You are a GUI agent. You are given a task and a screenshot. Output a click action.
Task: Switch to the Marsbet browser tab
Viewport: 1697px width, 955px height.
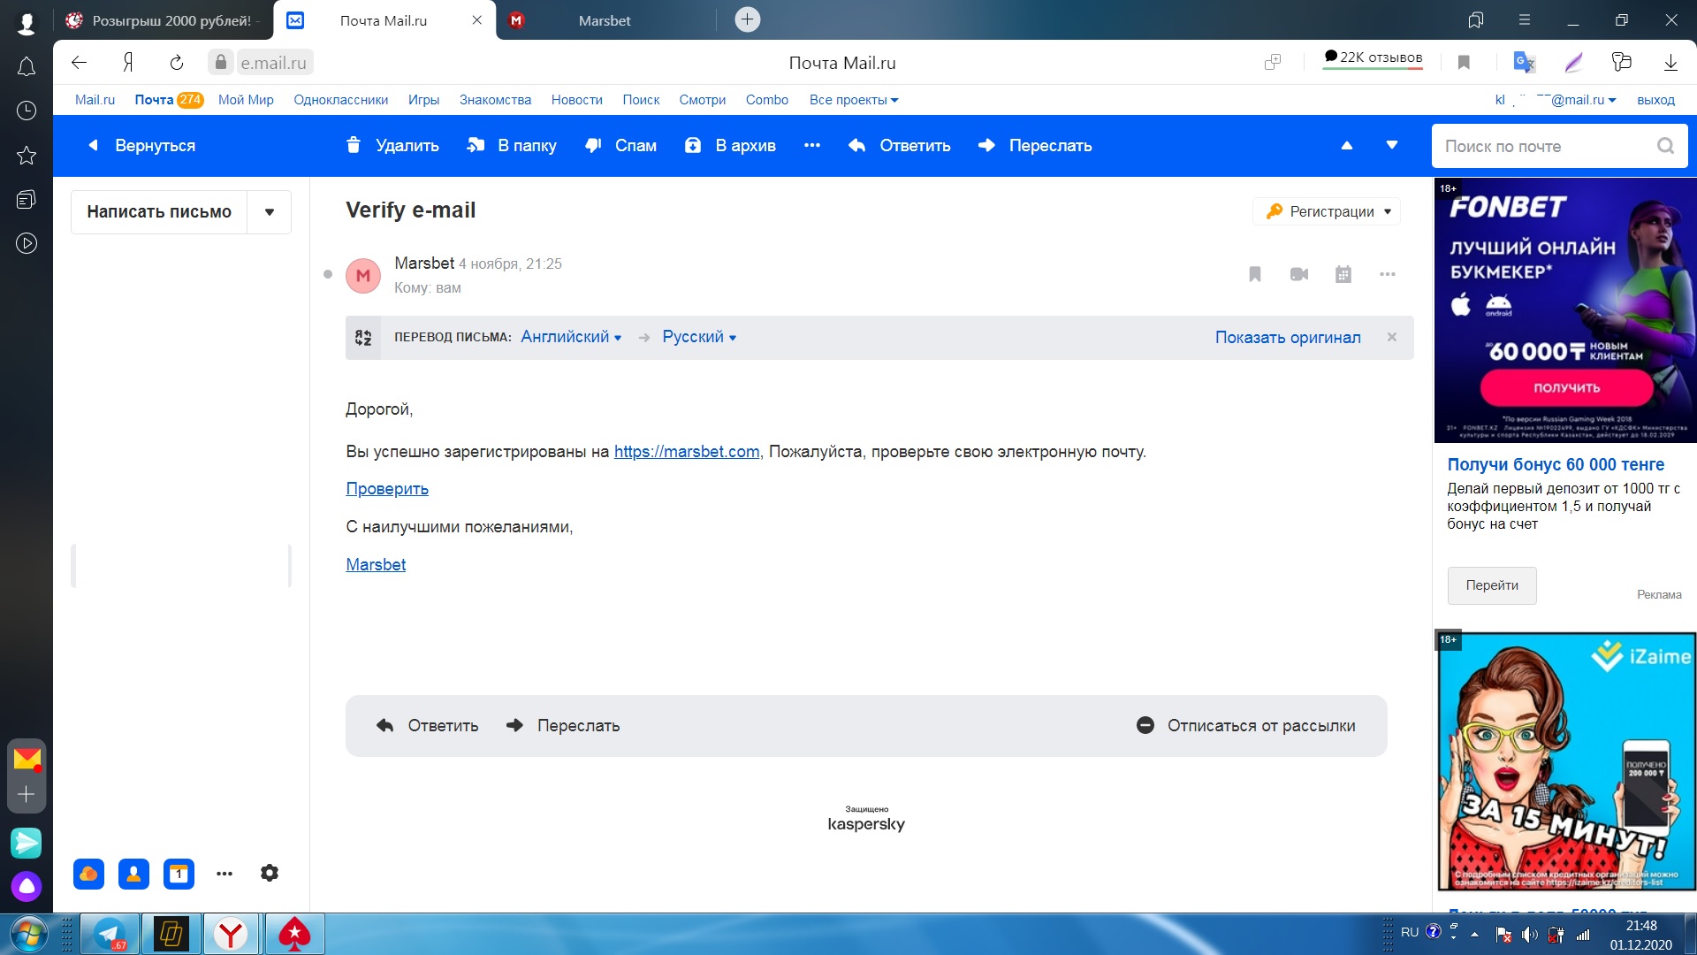coord(605,20)
